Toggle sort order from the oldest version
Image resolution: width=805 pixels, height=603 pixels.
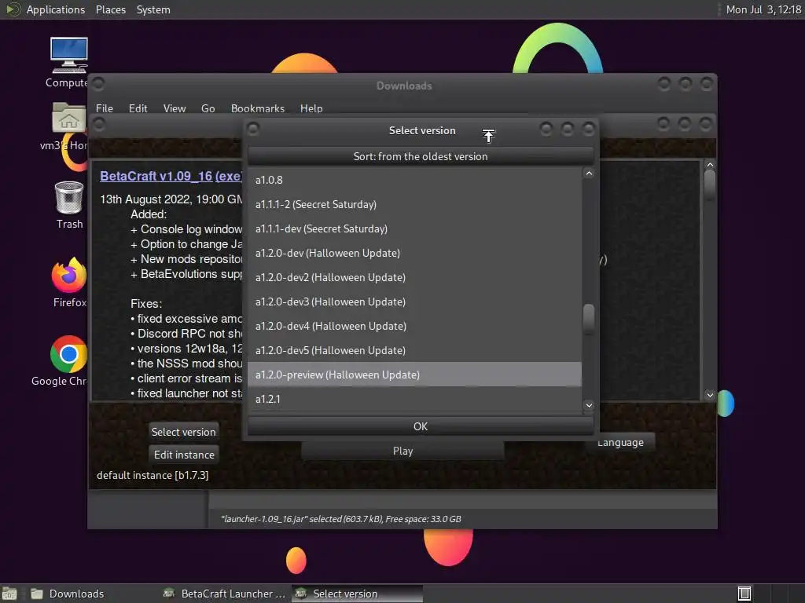click(x=421, y=156)
